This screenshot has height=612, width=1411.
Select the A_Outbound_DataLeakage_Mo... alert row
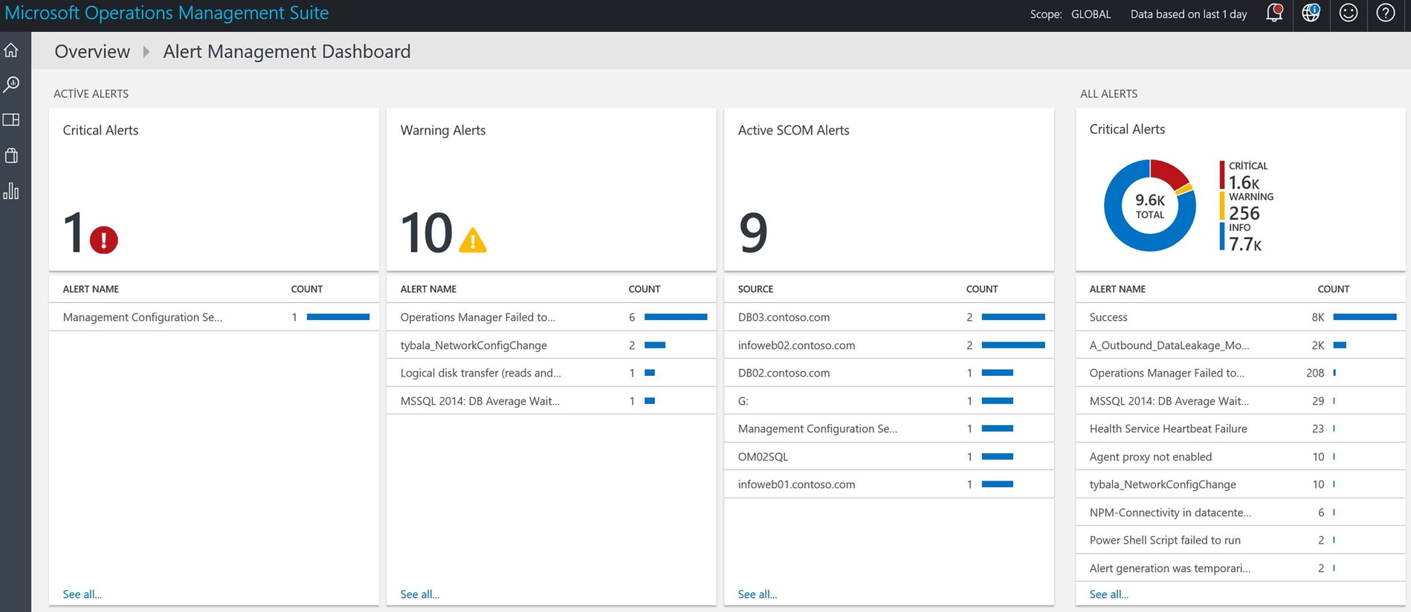[x=1241, y=345]
